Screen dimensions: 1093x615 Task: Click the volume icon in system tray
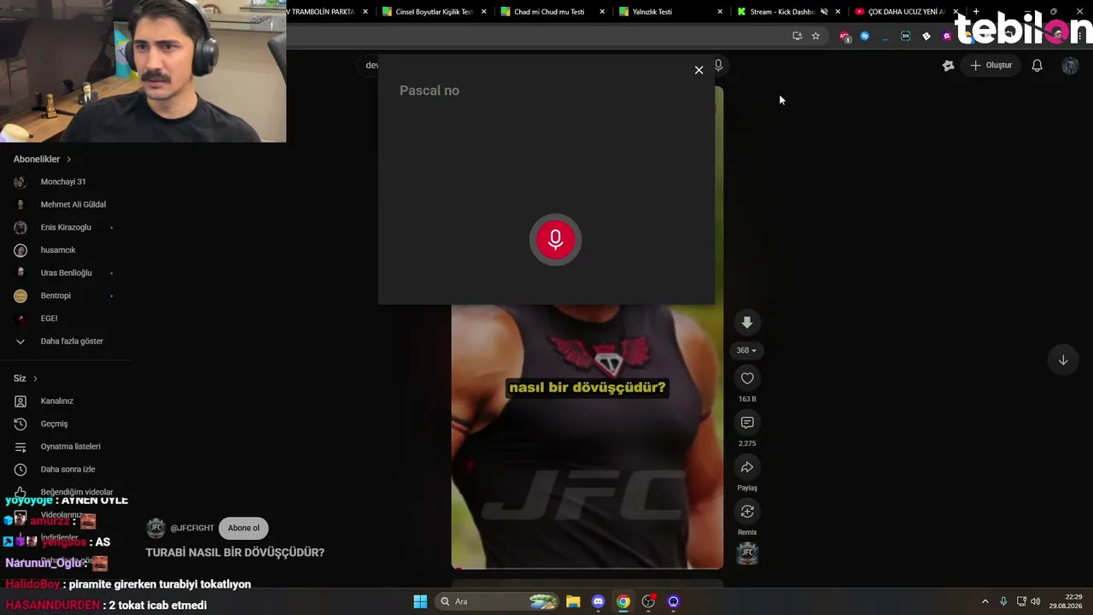pyautogui.click(x=1036, y=601)
